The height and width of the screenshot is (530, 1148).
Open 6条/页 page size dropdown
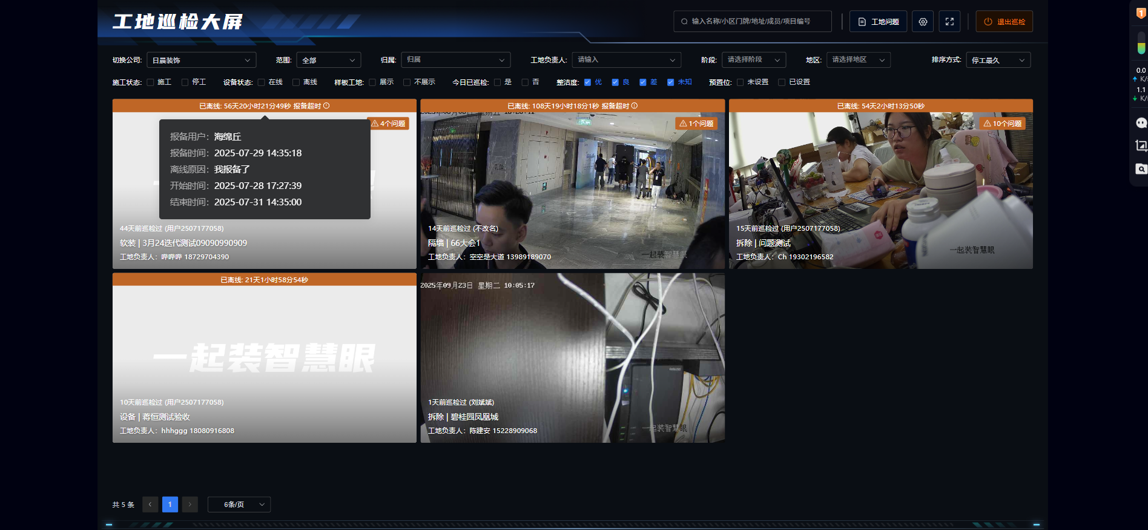pyautogui.click(x=239, y=505)
